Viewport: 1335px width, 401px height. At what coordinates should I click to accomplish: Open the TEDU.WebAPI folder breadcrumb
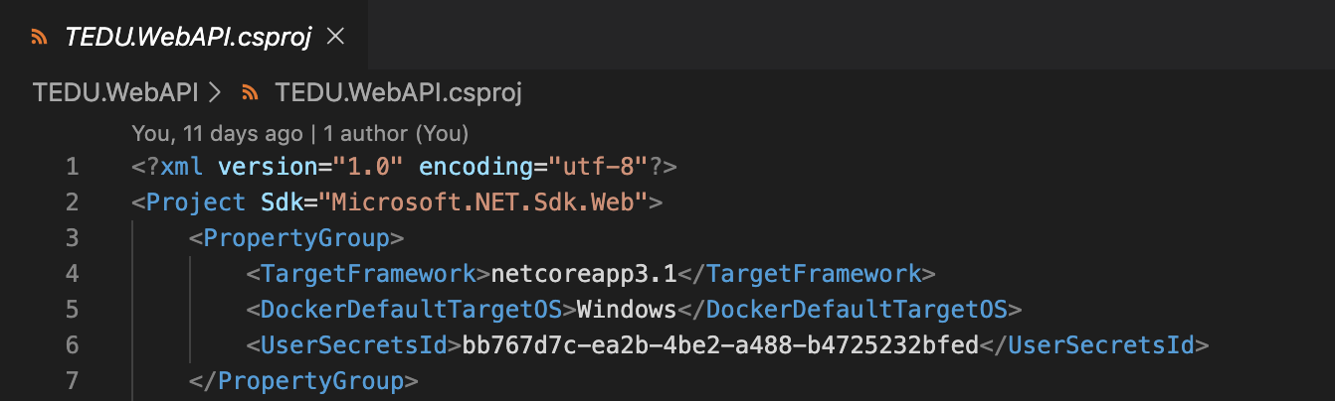pos(114,93)
